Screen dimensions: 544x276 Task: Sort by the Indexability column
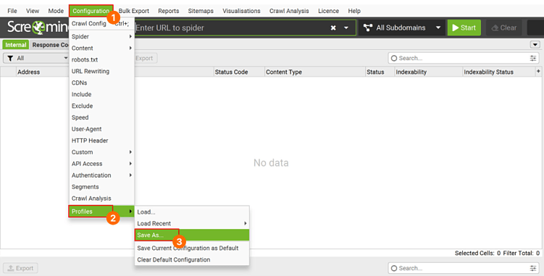click(429, 72)
